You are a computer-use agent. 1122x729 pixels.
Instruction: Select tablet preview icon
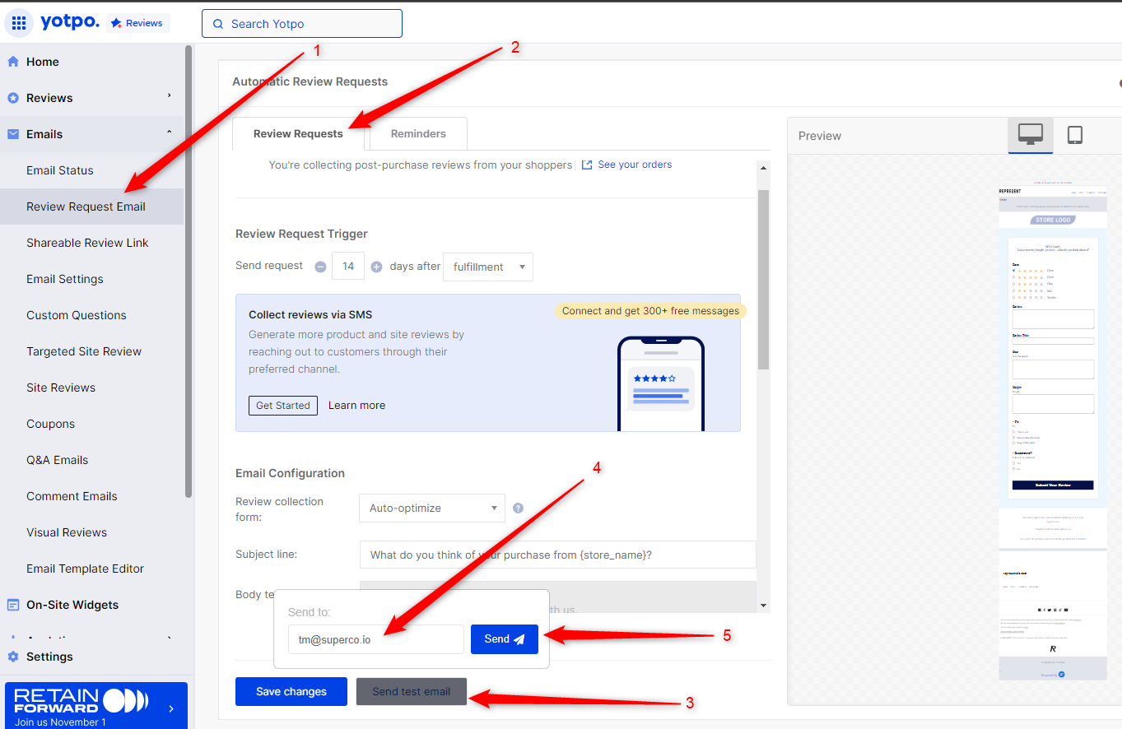[x=1075, y=134]
